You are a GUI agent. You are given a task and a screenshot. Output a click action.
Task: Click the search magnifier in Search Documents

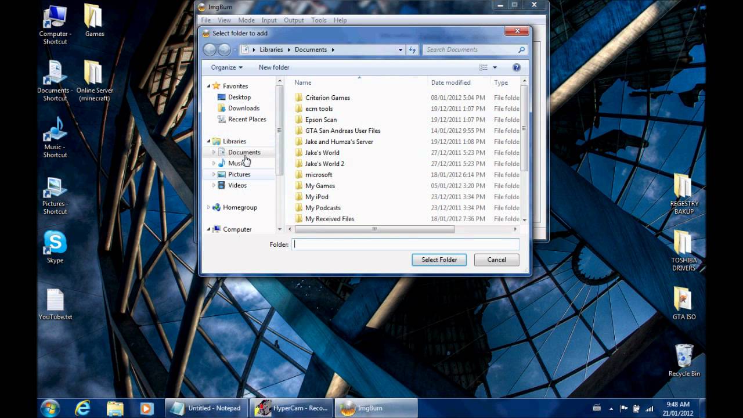(521, 50)
